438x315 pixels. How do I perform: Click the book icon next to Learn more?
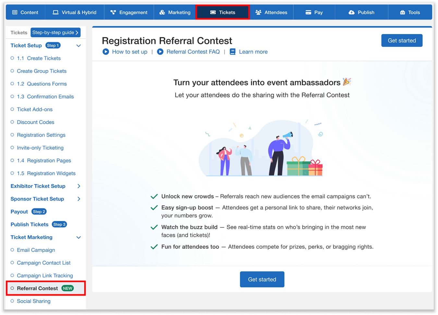coord(233,52)
